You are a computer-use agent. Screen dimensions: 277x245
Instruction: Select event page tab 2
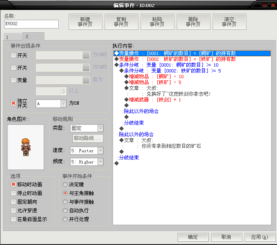point(34,36)
